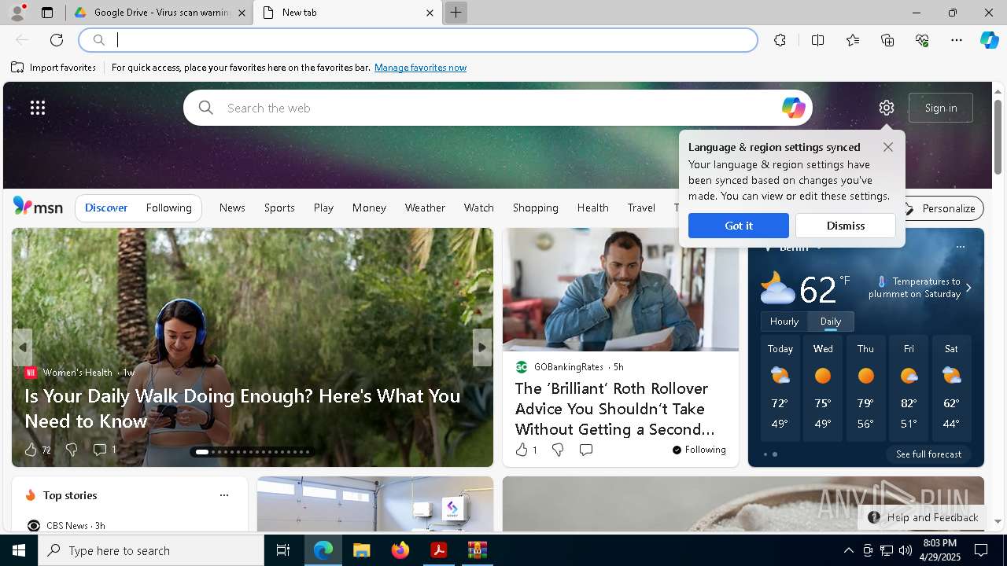Open Adobe Acrobat from taskbar
This screenshot has height=566, width=1007.
(x=439, y=550)
